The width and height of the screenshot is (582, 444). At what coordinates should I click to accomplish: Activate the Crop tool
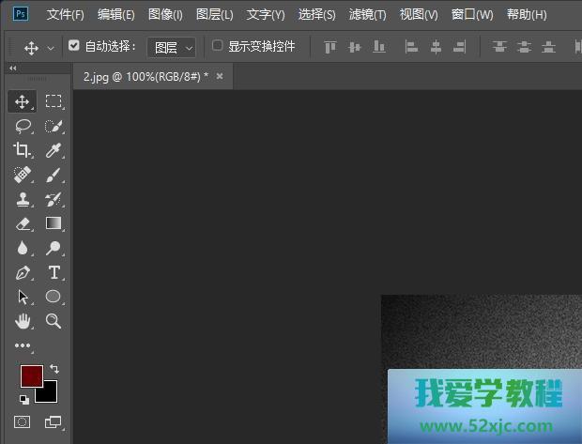pyautogui.click(x=23, y=150)
